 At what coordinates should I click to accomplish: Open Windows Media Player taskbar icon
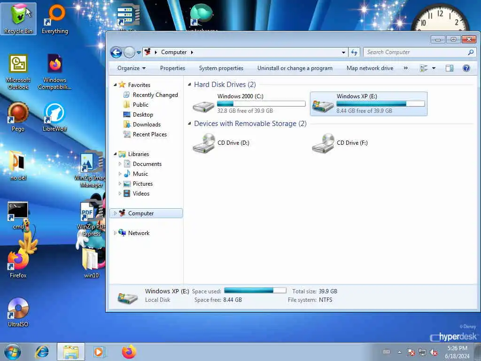(x=99, y=352)
